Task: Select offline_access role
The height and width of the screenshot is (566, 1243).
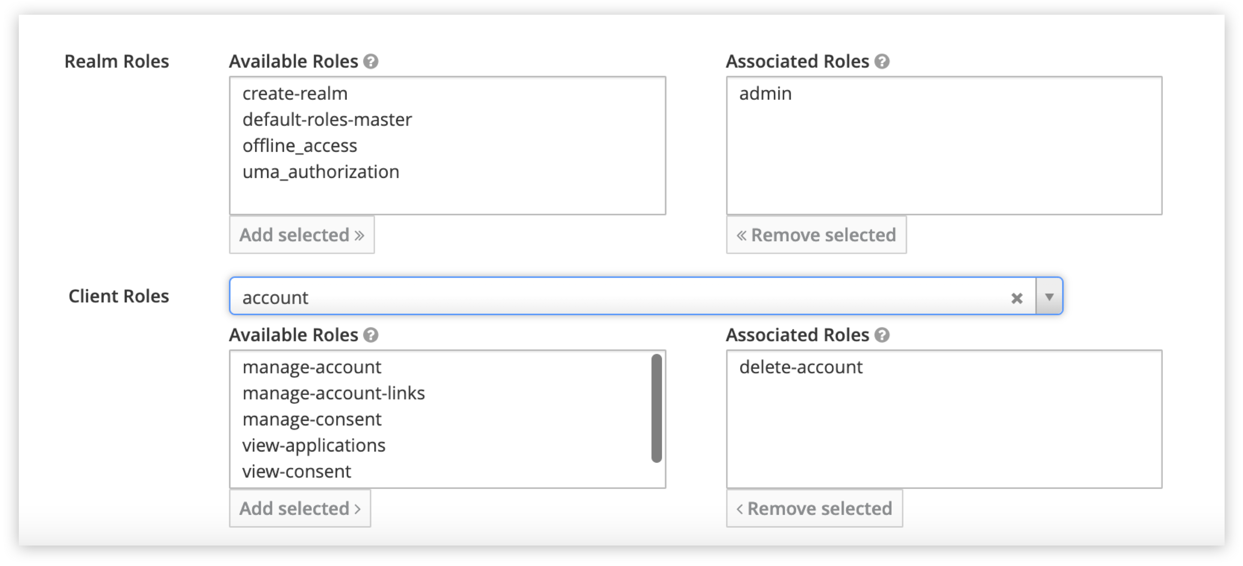Action: pos(300,146)
